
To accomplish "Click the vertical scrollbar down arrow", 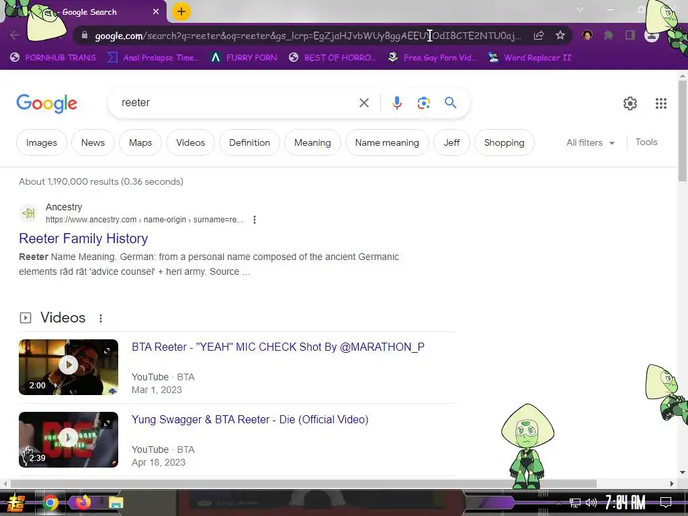I will click(x=683, y=472).
